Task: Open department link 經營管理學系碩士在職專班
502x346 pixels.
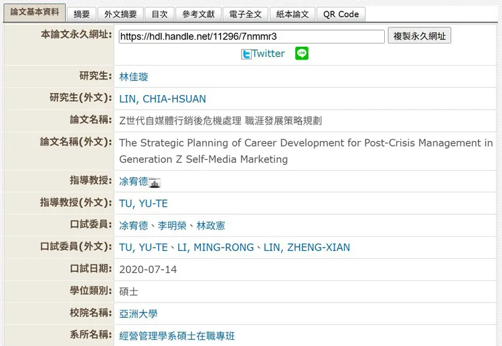Action: 177,336
